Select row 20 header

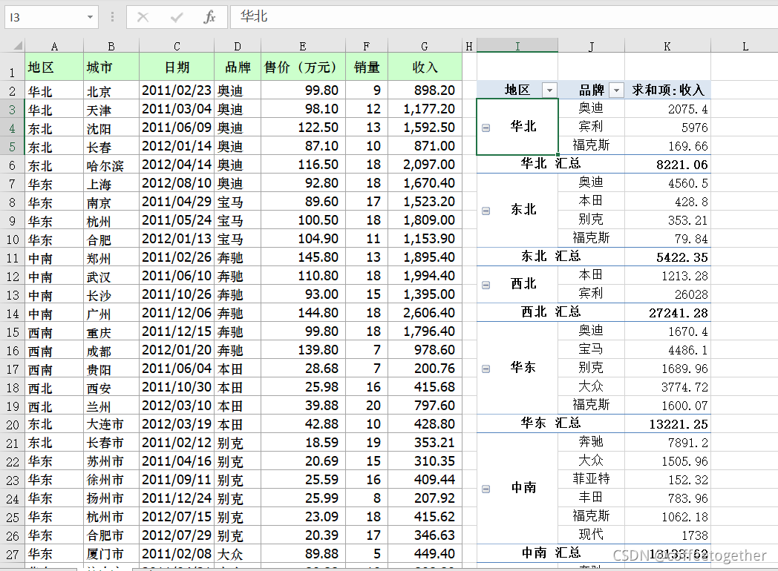pos(12,425)
